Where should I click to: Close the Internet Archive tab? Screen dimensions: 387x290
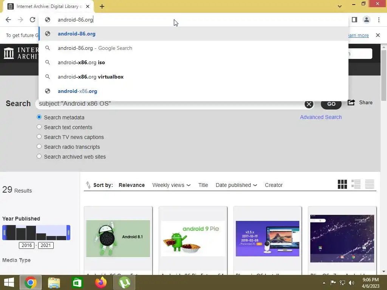coord(88,7)
